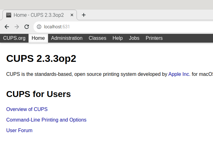Open Command-Line Printing and Options link
The image size is (213, 143).
(x=46, y=120)
